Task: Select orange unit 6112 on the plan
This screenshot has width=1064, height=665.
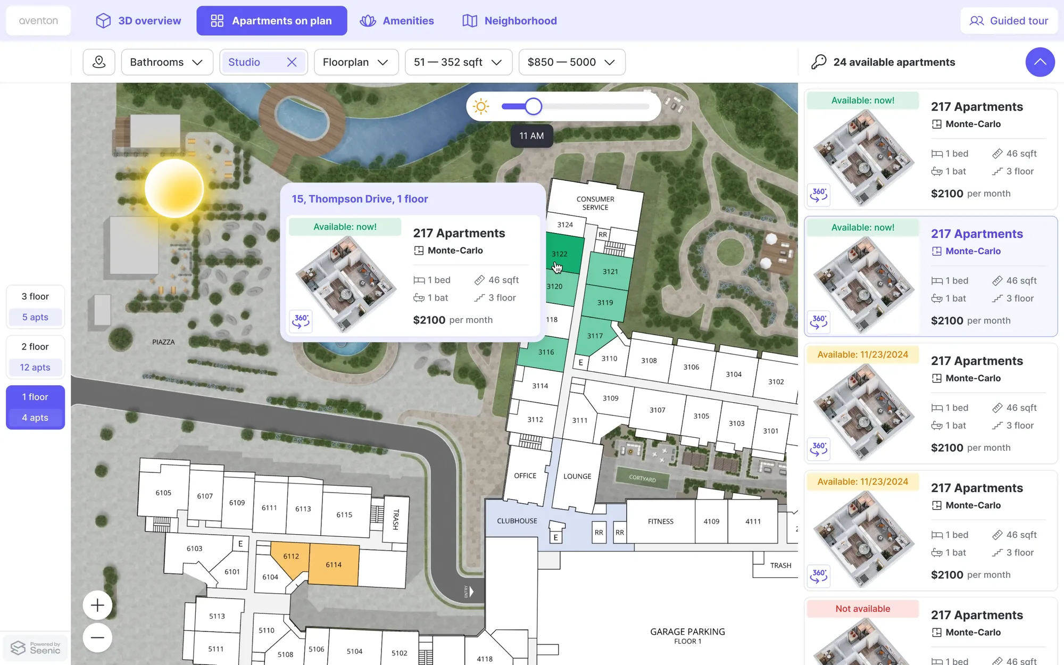Action: 290,558
